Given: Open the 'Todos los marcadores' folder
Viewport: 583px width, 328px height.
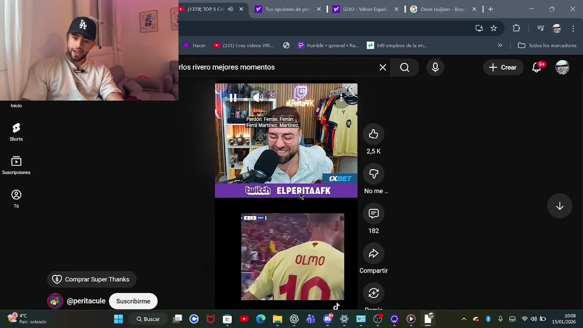Looking at the screenshot, I should point(547,46).
